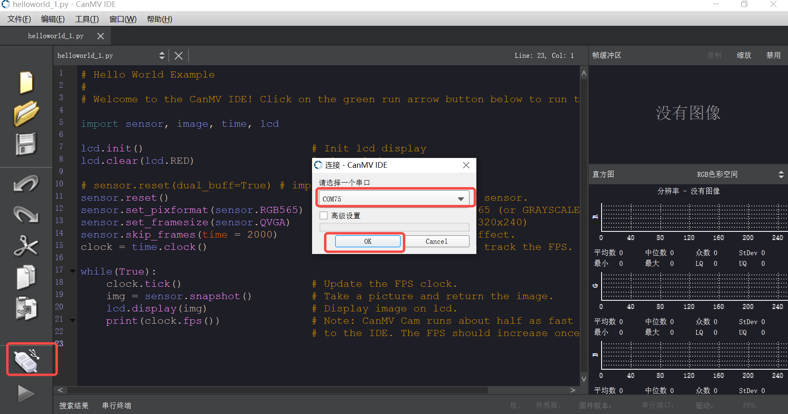This screenshot has height=414, width=788.
Task: Close the helloworld_1.py tab
Action: (x=101, y=36)
